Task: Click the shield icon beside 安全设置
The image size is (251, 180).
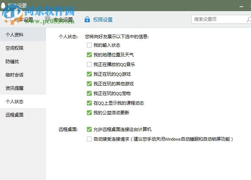Action: click(48, 19)
